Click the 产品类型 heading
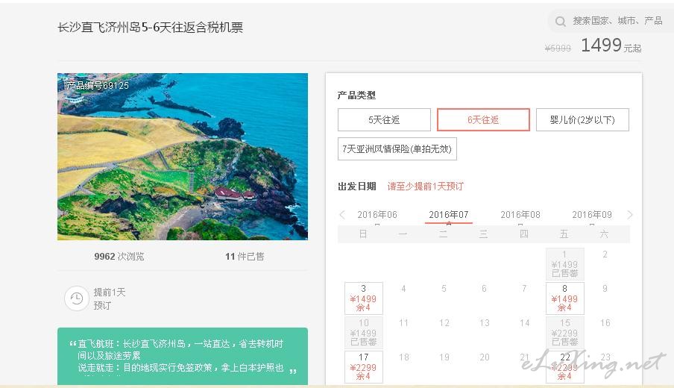The width and height of the screenshot is (674, 388). [x=356, y=95]
